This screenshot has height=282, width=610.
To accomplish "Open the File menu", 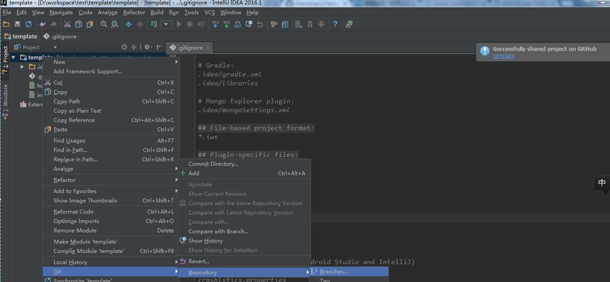I will (7, 12).
